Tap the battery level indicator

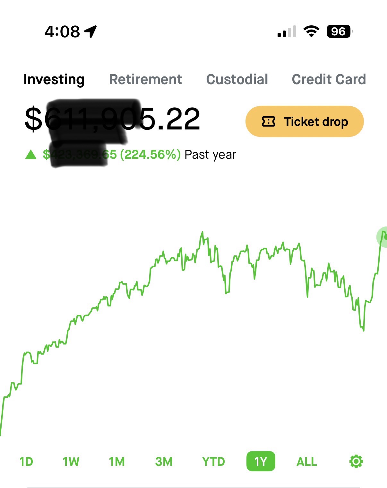click(339, 31)
